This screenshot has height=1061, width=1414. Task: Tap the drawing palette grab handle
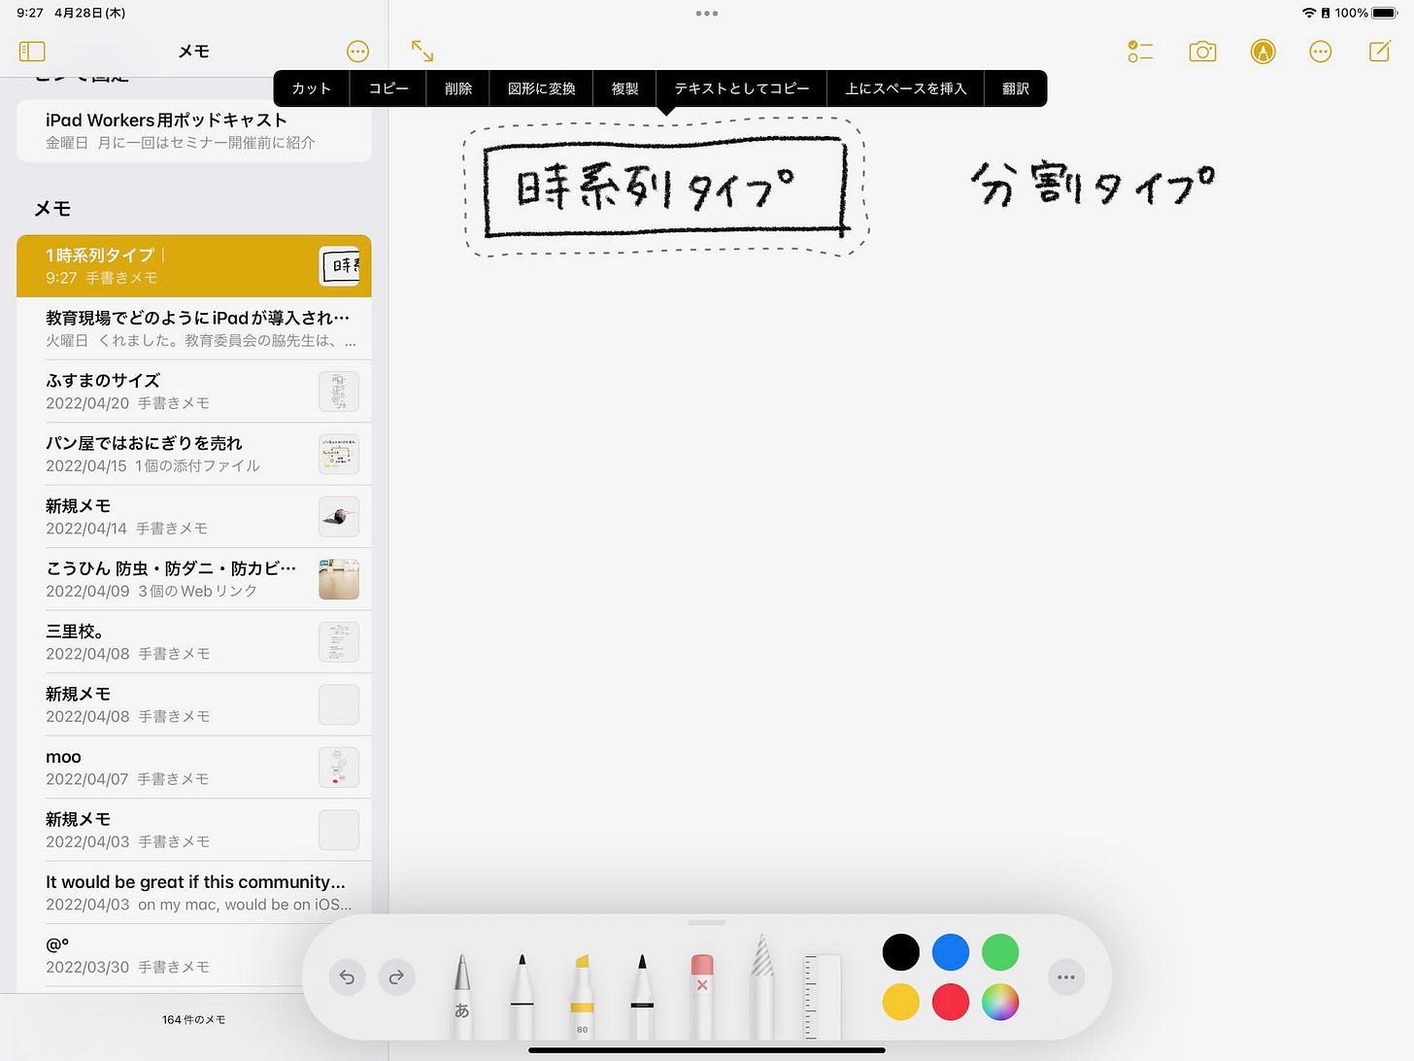pos(707,922)
